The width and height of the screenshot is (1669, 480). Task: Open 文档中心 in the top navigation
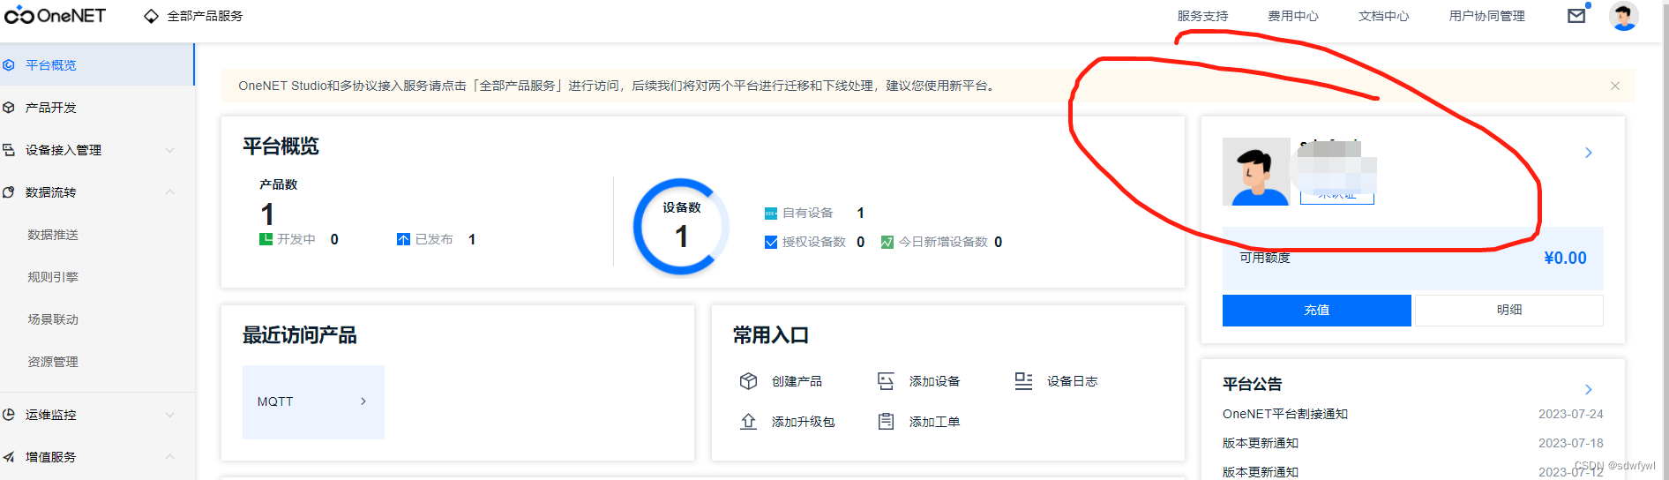click(x=1384, y=16)
